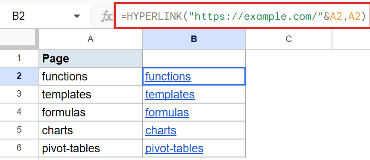Viewport: 370px width, 160px height.
Task: Select row 4 header
Action: [19, 112]
